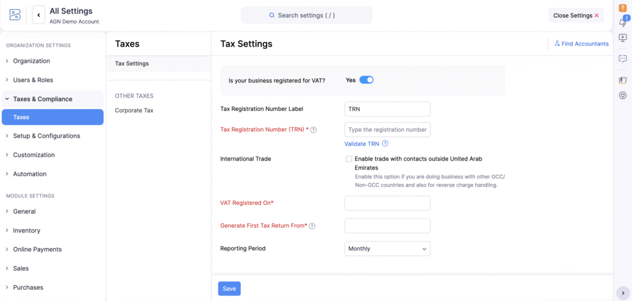Image resolution: width=632 pixels, height=301 pixels.
Task: Toggle the VAT registered switch
Action: (367, 80)
